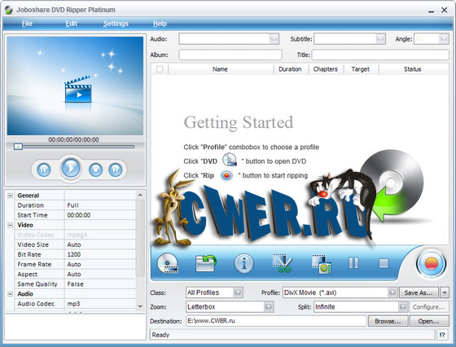
Task: Open the Settings menu
Action: point(116,24)
